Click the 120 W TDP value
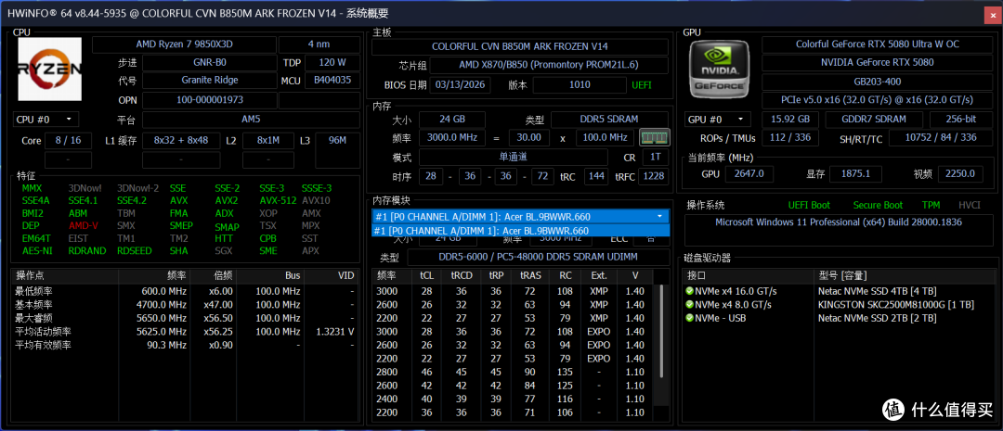Screen dimensions: 1003x431 [332, 63]
